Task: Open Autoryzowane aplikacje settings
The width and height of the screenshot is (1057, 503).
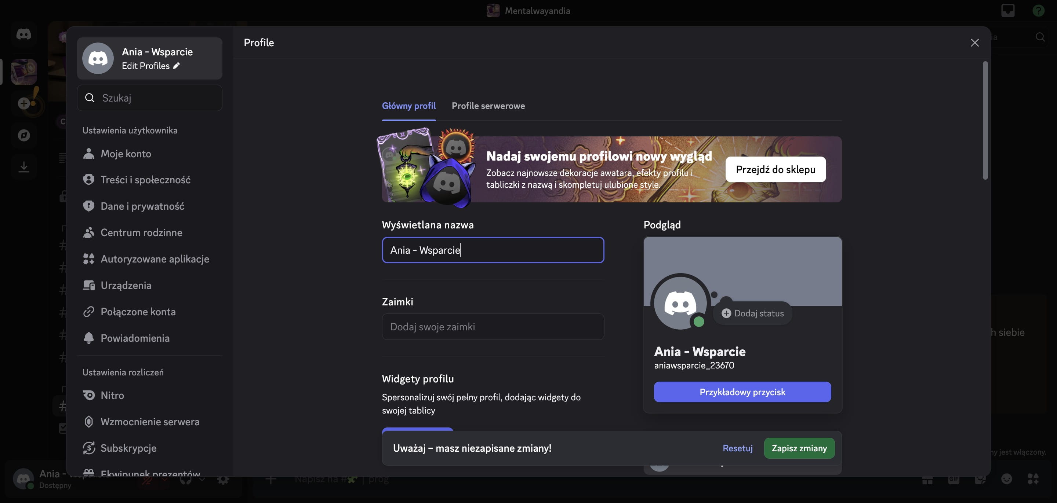Action: 149,259
